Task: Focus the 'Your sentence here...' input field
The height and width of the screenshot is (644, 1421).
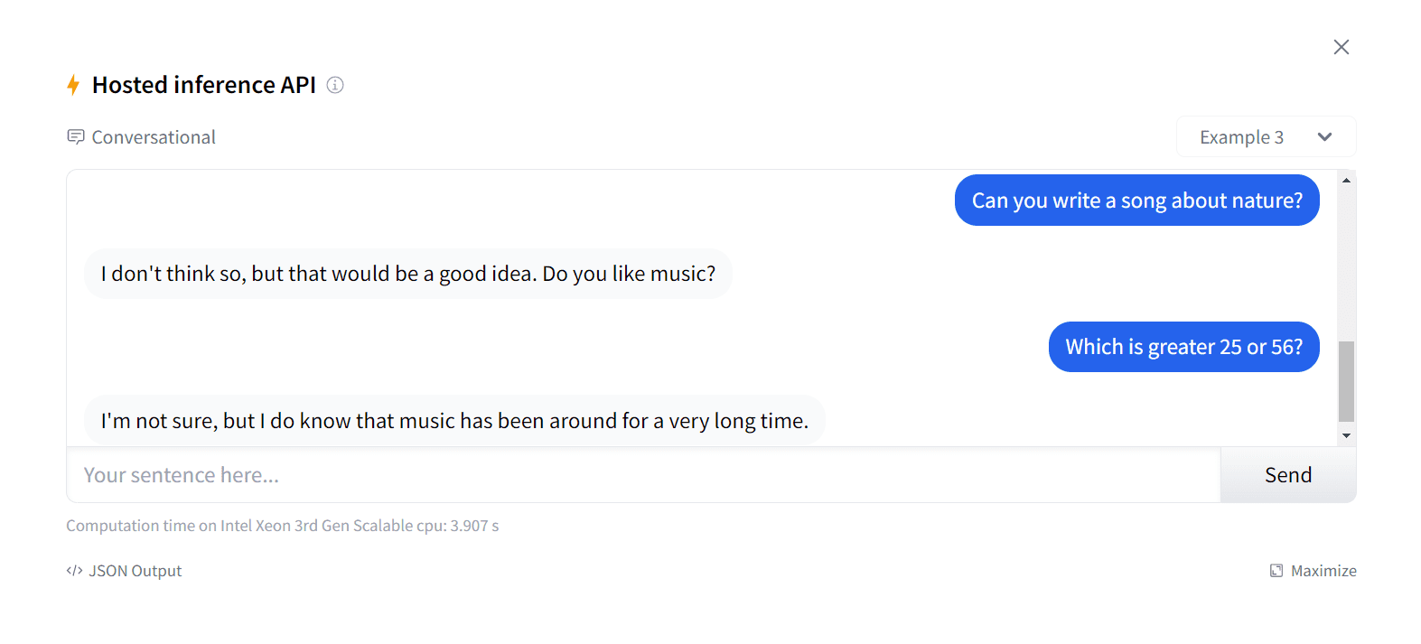Action: 643,475
